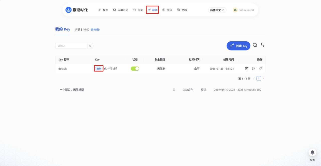This screenshot has width=321, height=166.
Task: Select the 我的 Key tab
Action: tap(63, 29)
